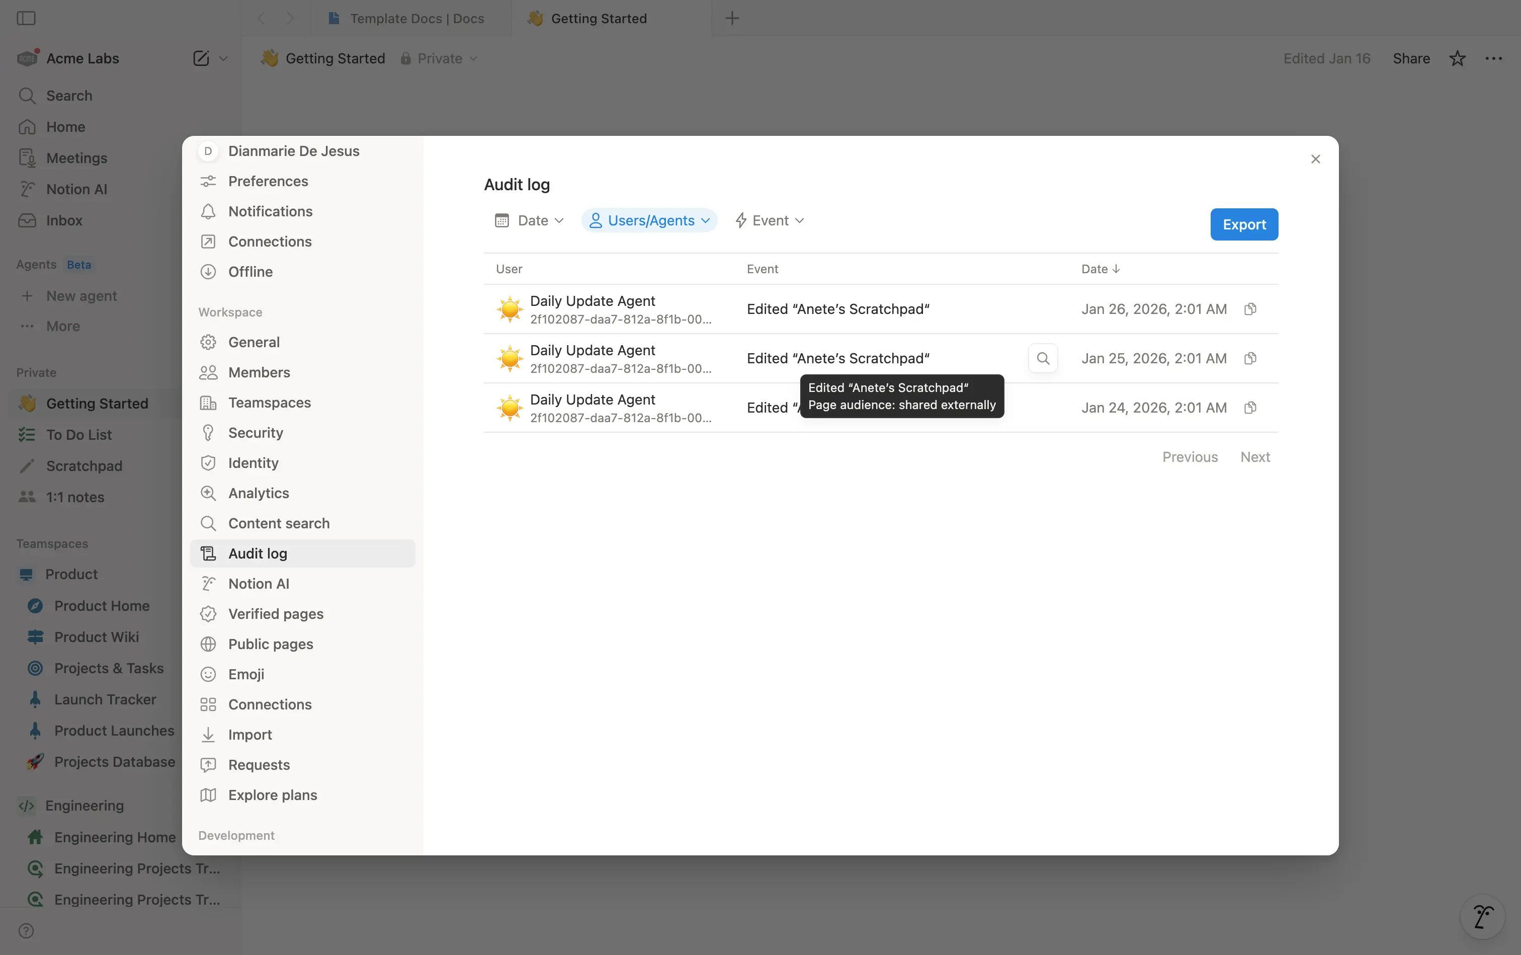Open the Emoji settings section
The height and width of the screenshot is (955, 1521).
pyautogui.click(x=246, y=674)
